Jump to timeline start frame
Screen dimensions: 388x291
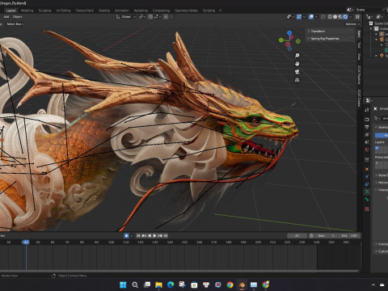tap(138, 236)
